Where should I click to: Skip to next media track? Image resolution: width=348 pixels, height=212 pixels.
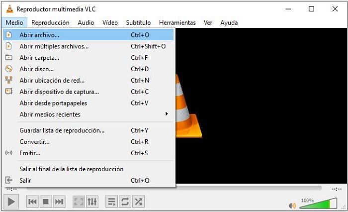click(59, 202)
